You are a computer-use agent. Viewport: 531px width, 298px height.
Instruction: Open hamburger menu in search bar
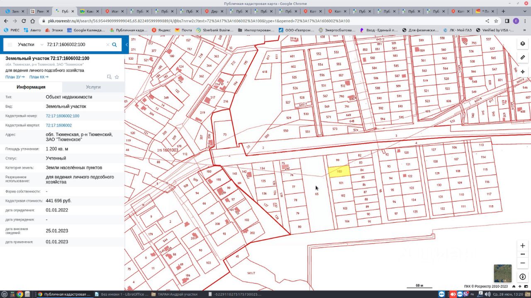click(x=10, y=45)
